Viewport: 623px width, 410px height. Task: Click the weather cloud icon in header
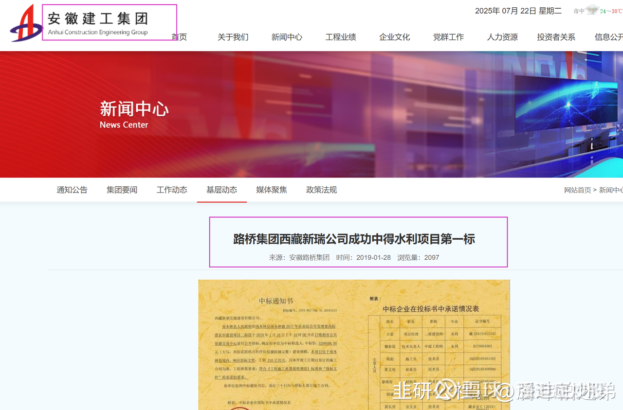(592, 10)
